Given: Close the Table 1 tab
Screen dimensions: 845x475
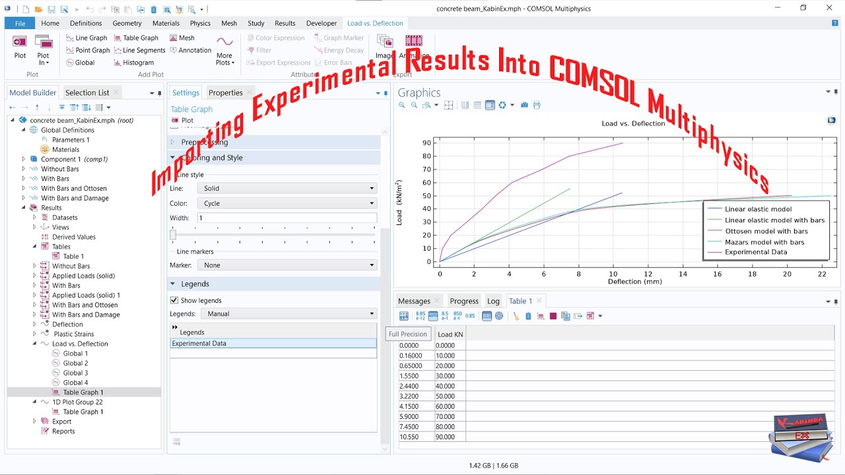Looking at the screenshot, I should point(539,301).
